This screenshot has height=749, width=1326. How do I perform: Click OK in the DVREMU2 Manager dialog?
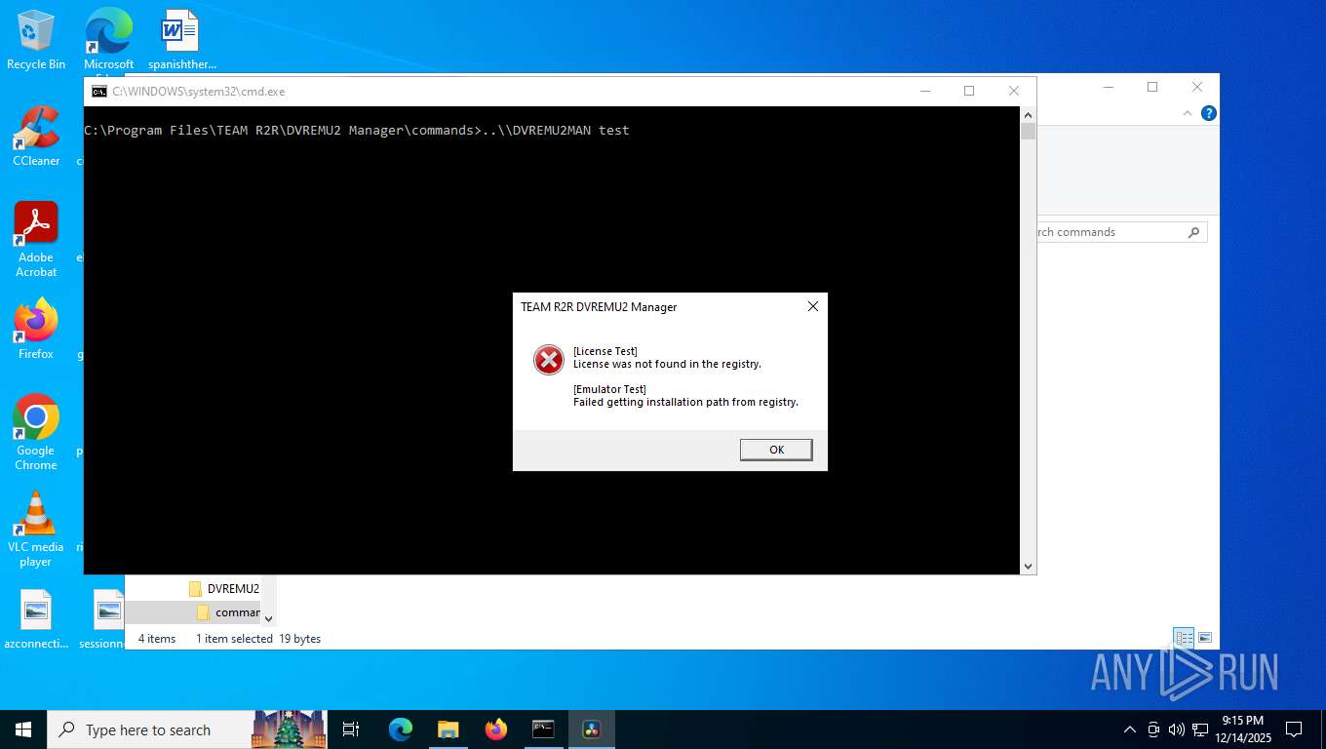point(776,450)
